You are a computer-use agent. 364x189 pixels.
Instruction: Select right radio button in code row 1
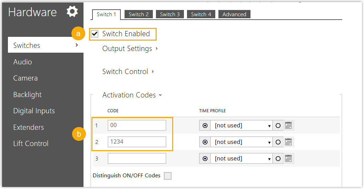[278, 126]
